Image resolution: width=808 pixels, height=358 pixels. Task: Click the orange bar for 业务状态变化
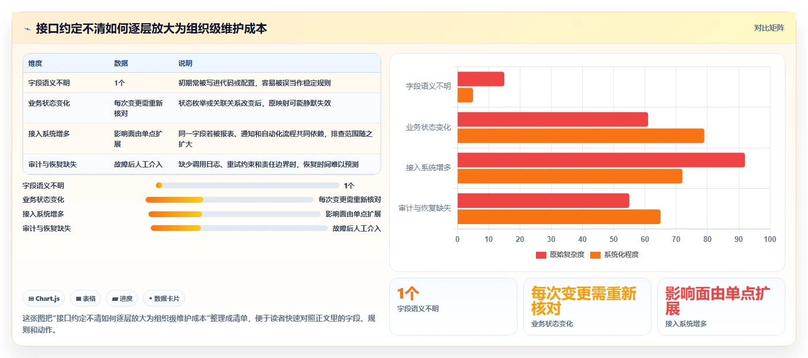coord(581,136)
